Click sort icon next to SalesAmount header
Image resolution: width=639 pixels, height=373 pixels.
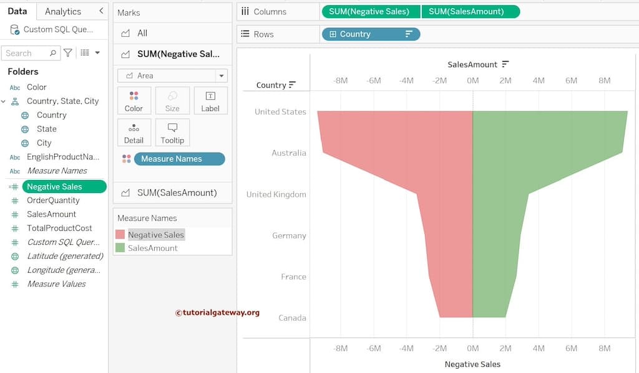505,64
